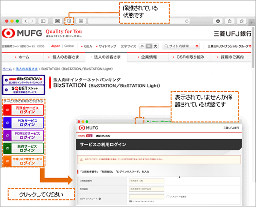Check the パスワードを表示 checkbox
Viewport: 256px width, 207px height.
tap(168, 197)
